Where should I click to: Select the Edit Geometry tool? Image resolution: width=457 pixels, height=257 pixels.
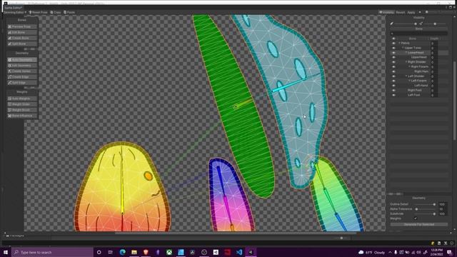tap(22, 66)
